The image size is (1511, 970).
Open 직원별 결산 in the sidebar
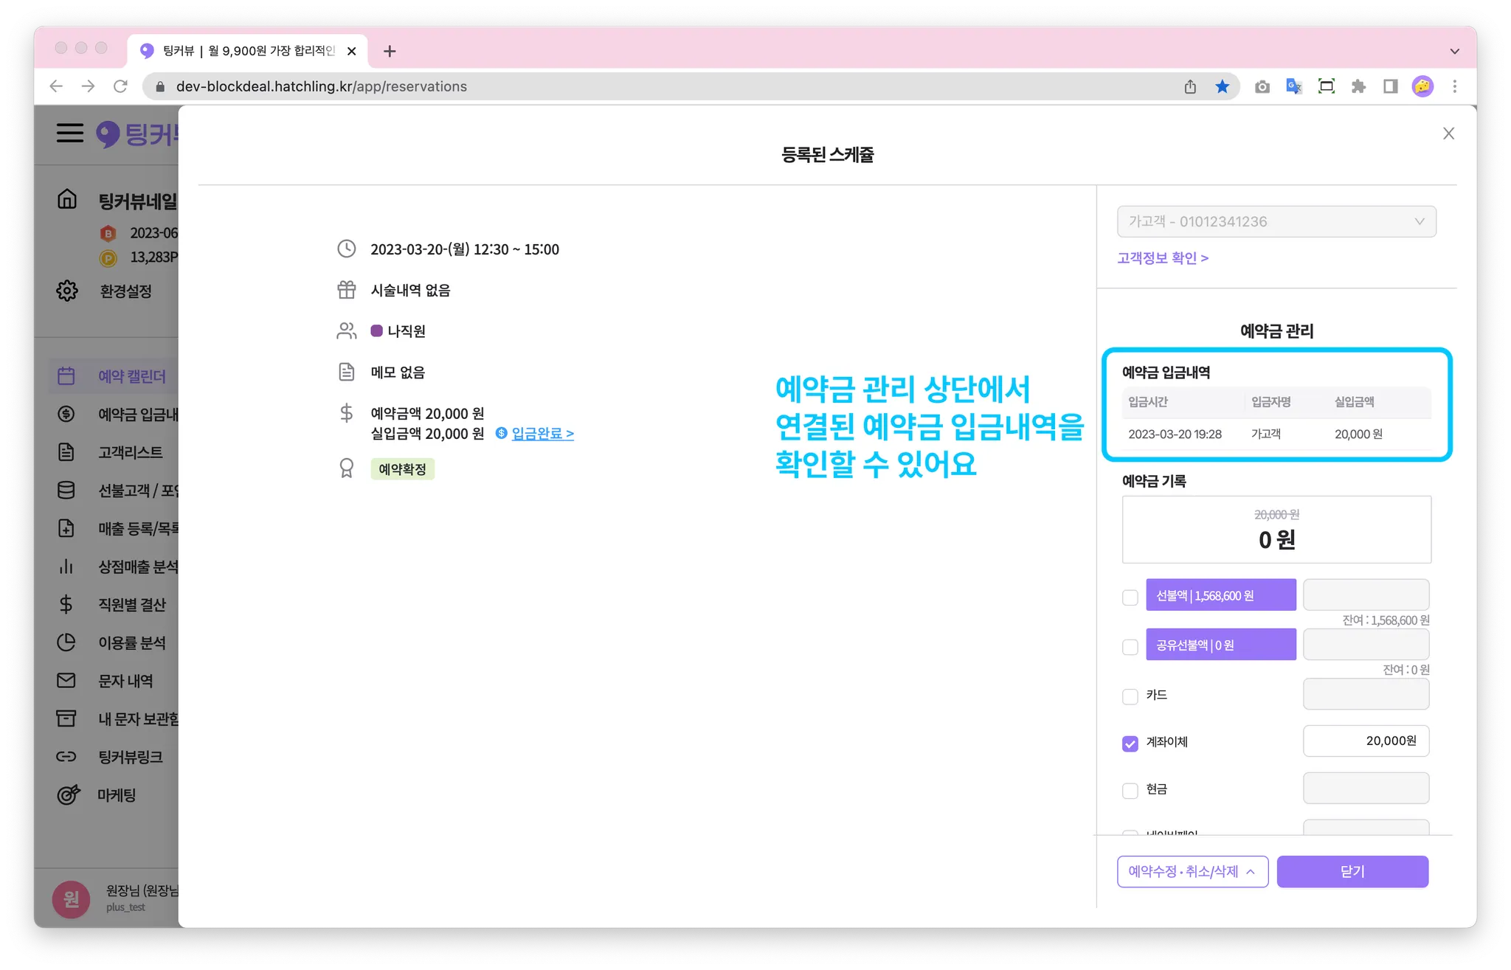click(132, 605)
